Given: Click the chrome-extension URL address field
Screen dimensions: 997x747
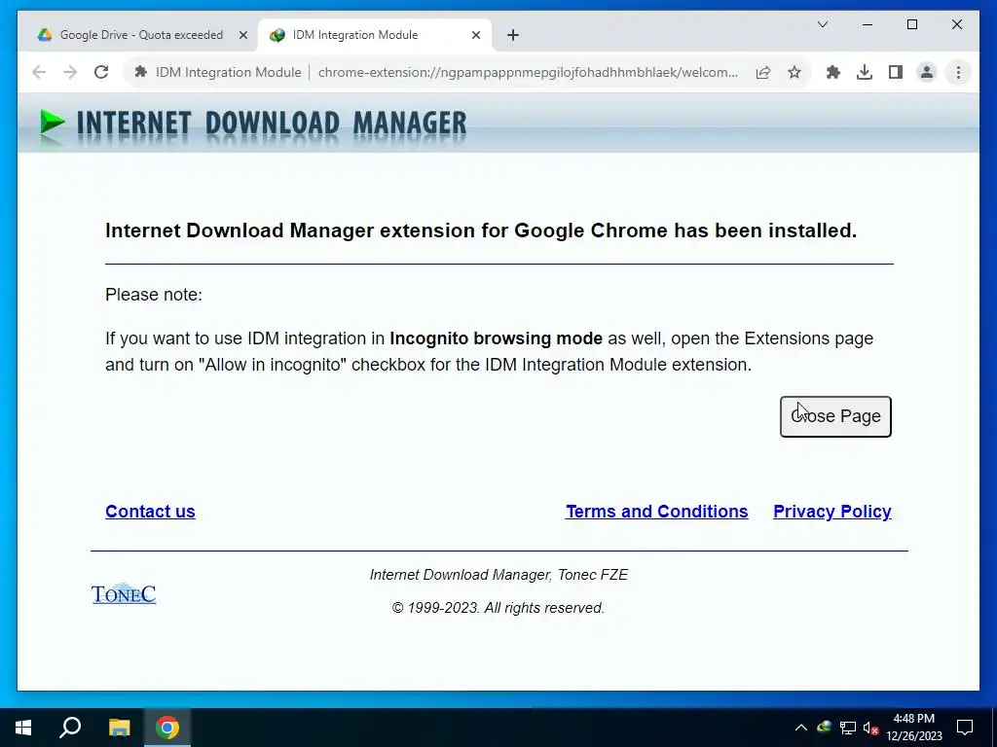Looking at the screenshot, I should 528,72.
